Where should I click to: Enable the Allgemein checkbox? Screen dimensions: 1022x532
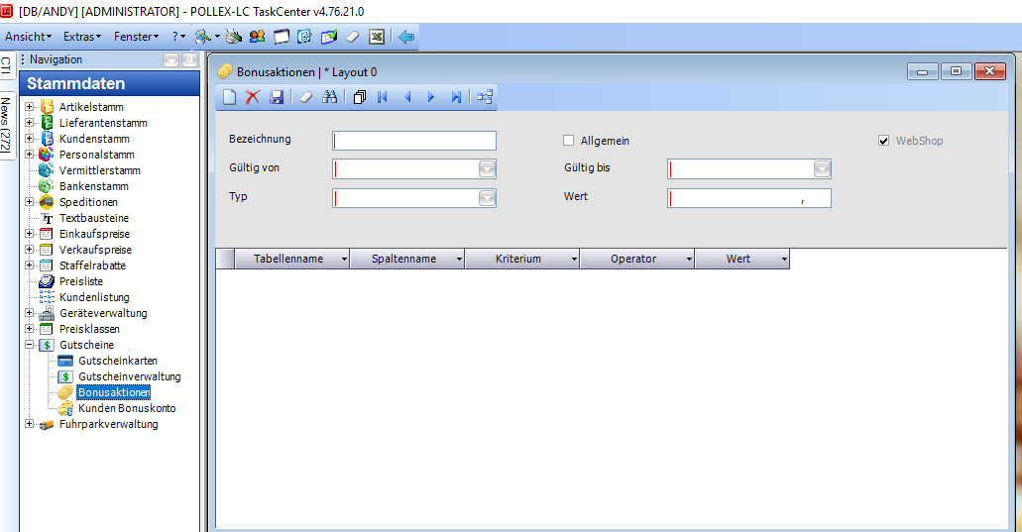pos(569,141)
